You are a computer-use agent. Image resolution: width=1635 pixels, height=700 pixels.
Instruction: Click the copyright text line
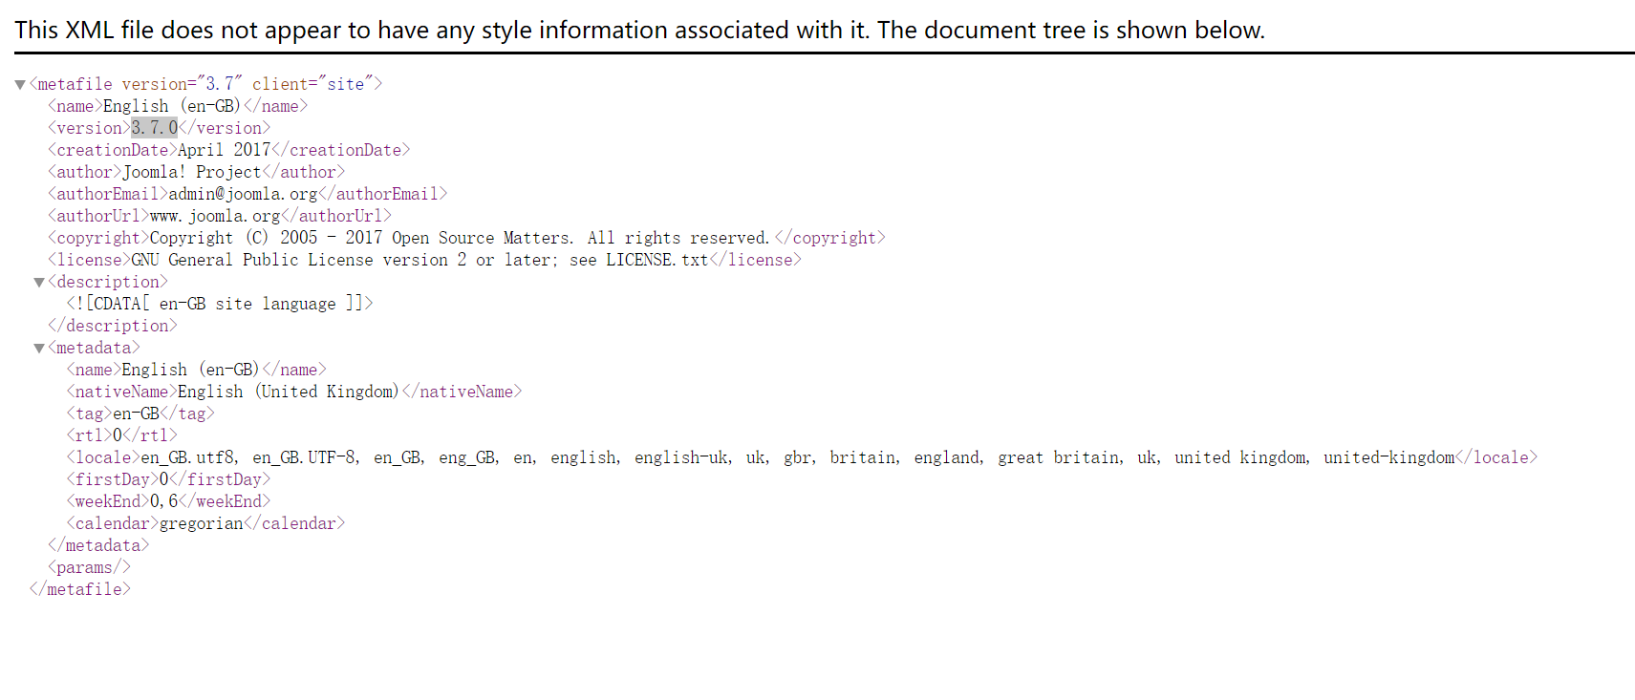point(459,238)
